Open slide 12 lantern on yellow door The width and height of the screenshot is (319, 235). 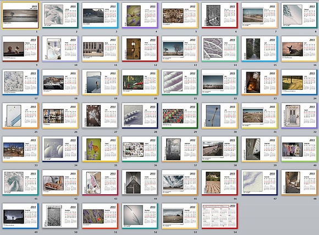point(140,49)
